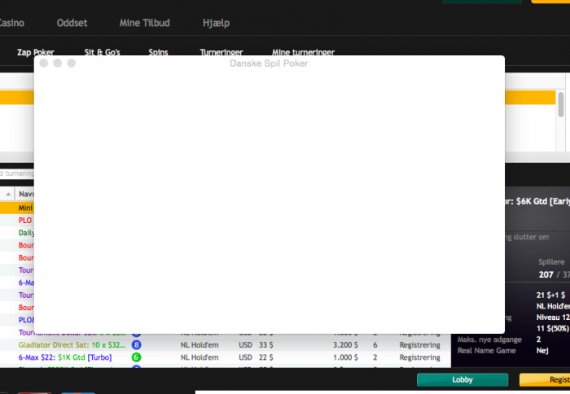Click the Danske Spil Poker window title
570x394 pixels.
[269, 63]
